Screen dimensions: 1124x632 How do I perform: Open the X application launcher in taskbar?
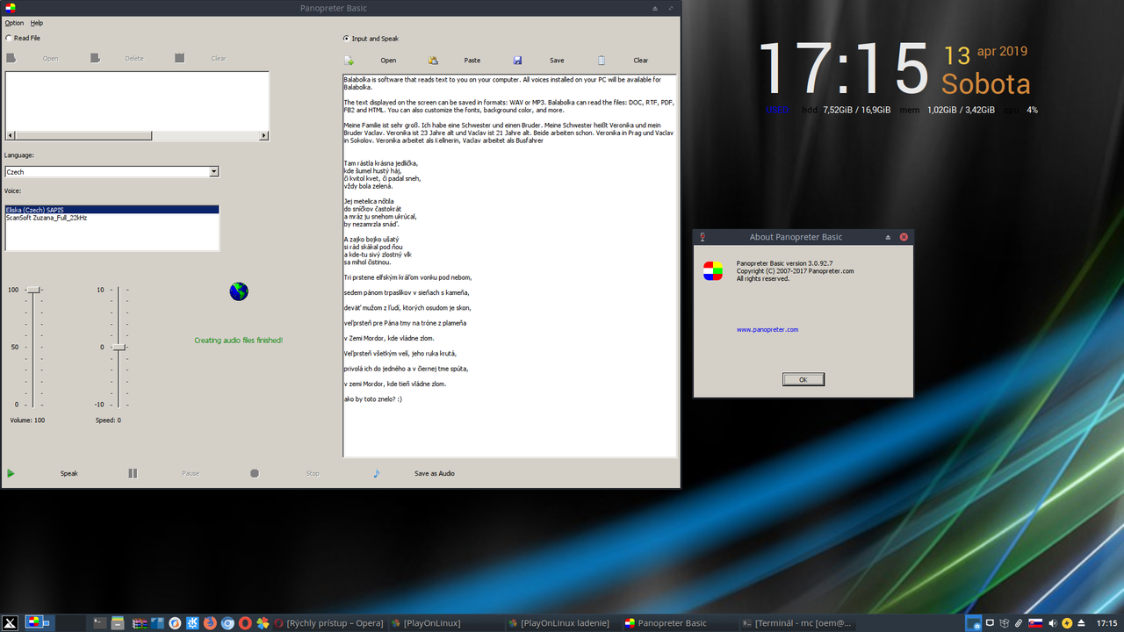[10, 623]
